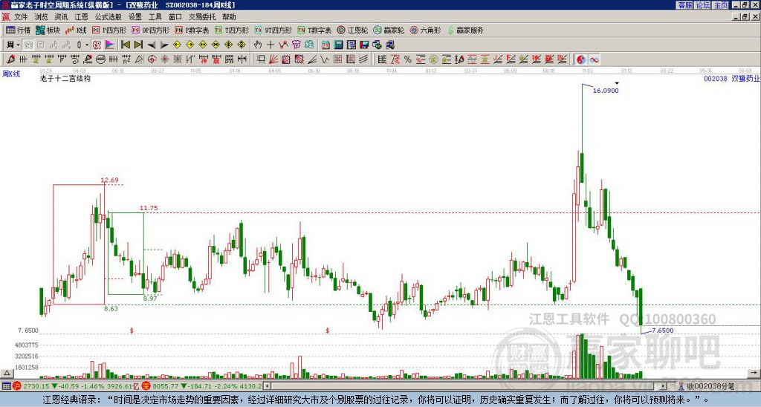Click the yellow diamond left-arrow icon
Screen dimensions: 761x407
pos(177,45)
